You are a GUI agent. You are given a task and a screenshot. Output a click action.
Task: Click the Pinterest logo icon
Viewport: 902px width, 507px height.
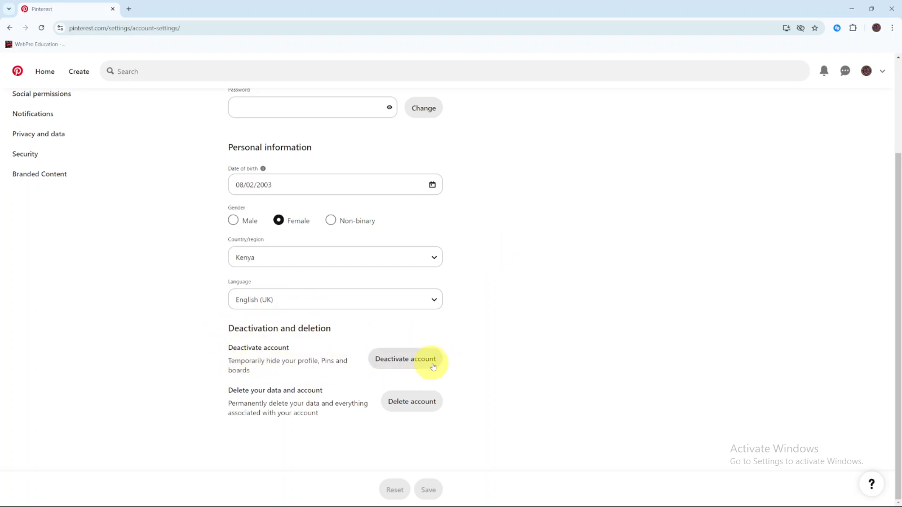coord(17,71)
